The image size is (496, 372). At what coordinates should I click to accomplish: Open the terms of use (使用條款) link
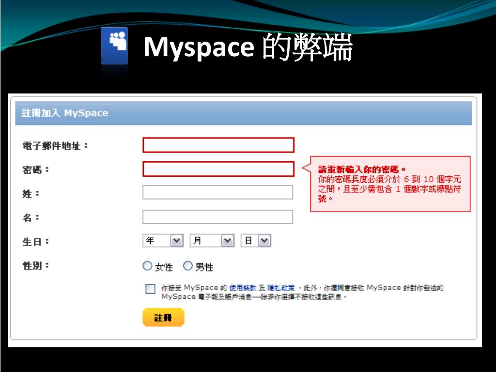(x=243, y=288)
